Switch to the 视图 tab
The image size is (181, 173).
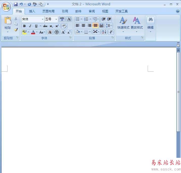[105, 11]
